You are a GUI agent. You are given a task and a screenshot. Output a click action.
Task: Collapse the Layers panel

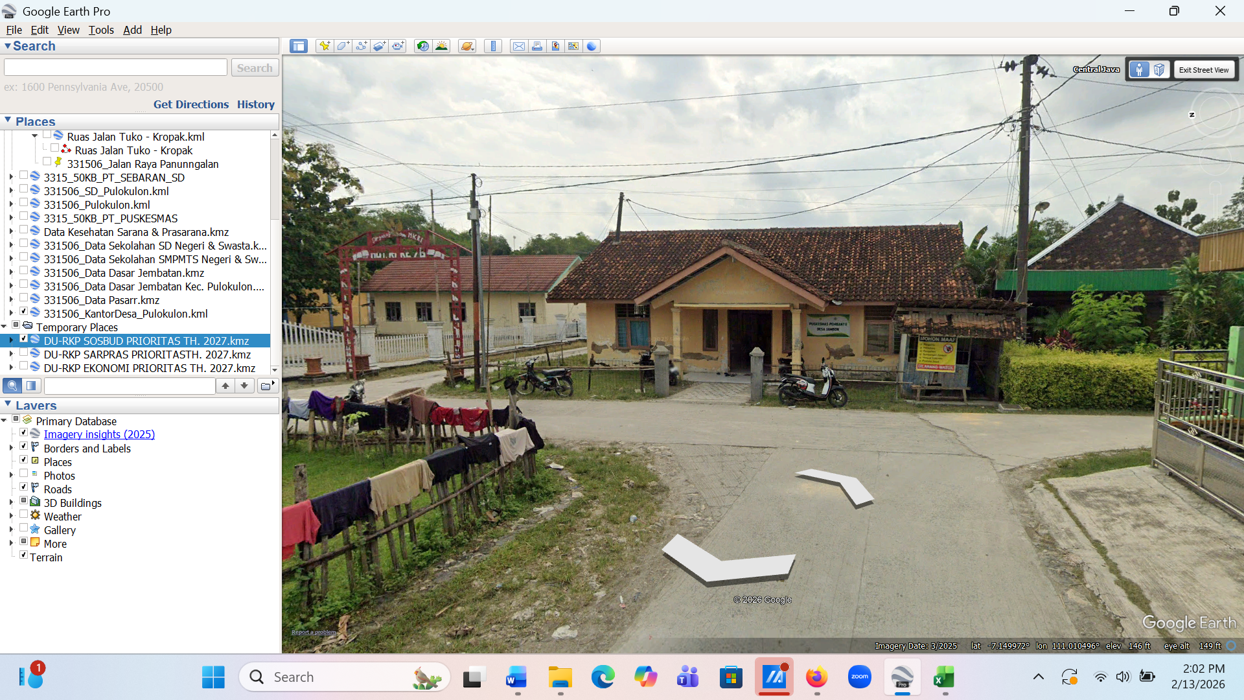(8, 404)
